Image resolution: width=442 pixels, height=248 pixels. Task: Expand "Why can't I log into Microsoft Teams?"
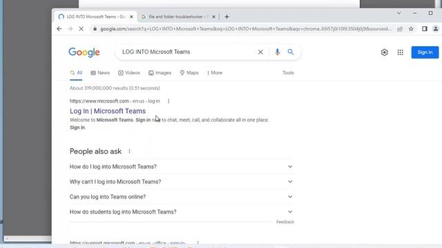[x=181, y=182]
